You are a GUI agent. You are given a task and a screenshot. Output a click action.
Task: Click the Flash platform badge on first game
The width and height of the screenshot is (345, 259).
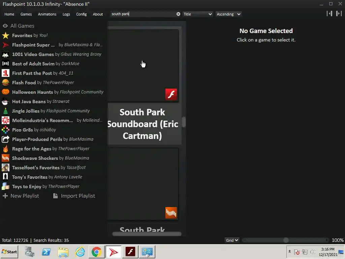click(x=171, y=94)
